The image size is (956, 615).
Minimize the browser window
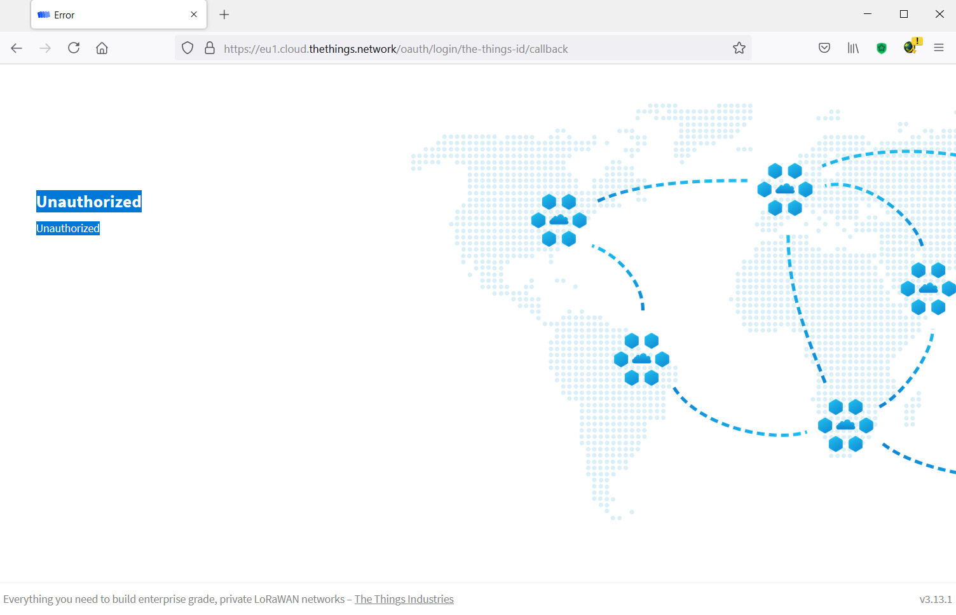pos(868,14)
